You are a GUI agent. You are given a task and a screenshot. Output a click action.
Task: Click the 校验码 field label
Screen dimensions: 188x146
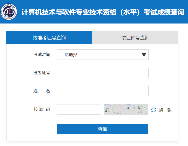43,109
